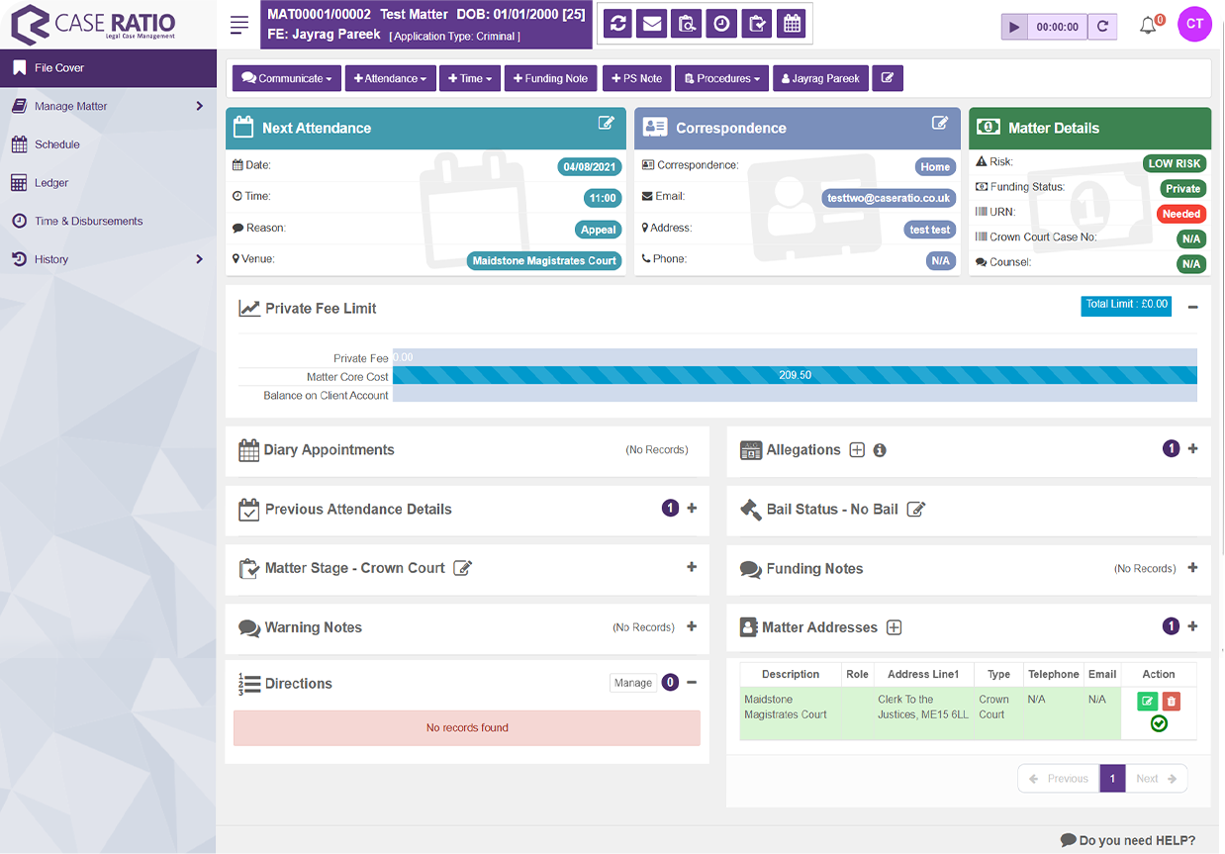The width and height of the screenshot is (1225, 854).
Task: Expand Previous Attendance Details section
Action: (x=692, y=509)
